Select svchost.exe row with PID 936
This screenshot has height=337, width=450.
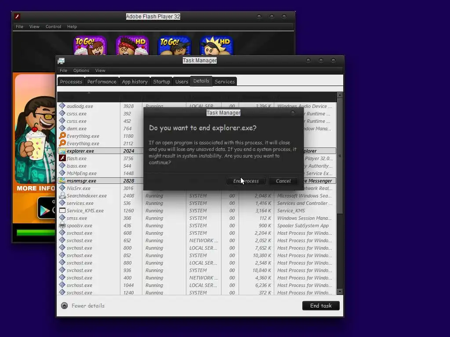point(196,270)
